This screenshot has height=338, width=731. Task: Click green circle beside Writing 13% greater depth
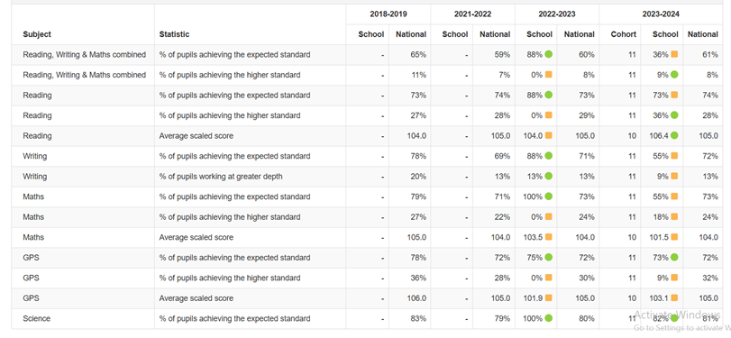pos(548,177)
